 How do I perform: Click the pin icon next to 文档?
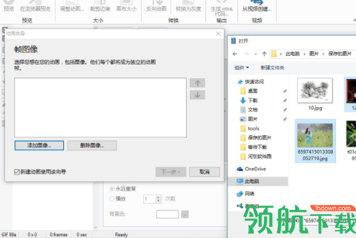point(285,110)
